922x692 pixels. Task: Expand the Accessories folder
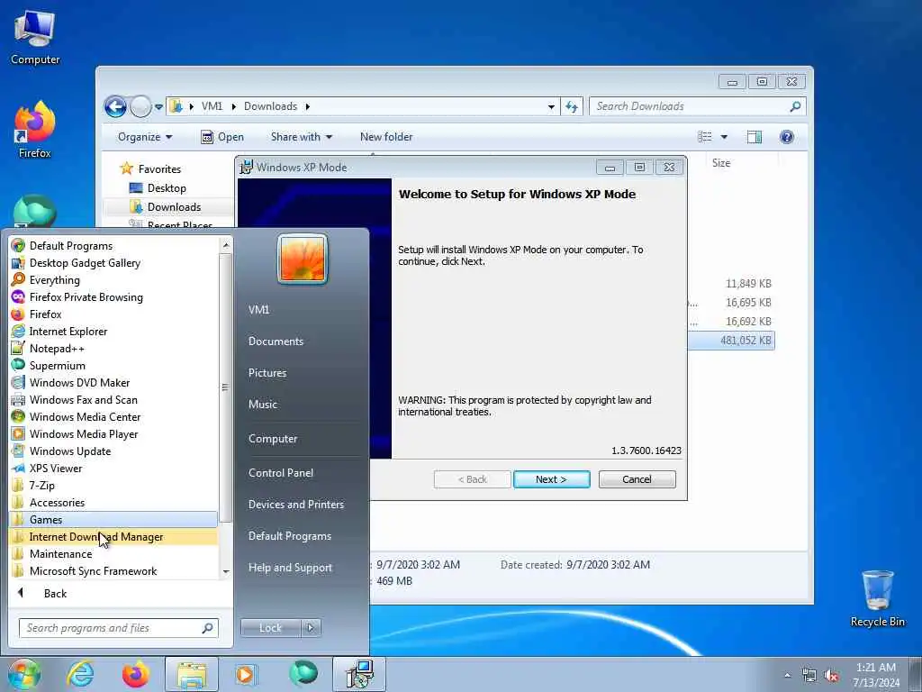pos(113,502)
